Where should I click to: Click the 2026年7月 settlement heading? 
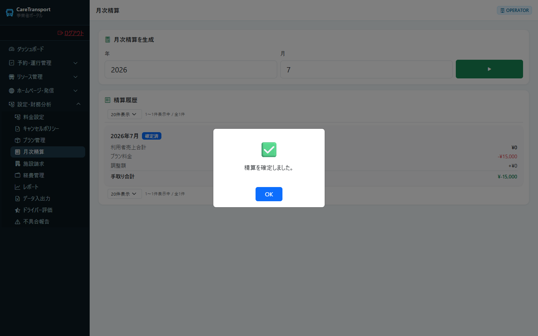[124, 136]
